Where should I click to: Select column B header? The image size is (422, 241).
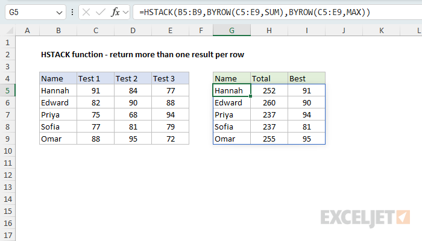58,30
